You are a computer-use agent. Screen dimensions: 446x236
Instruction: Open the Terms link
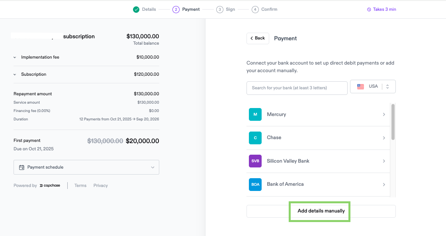pyautogui.click(x=80, y=186)
